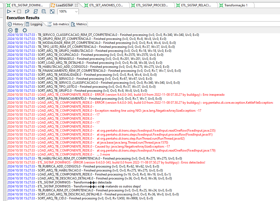Screen dimensions: 280x201
Task: Click the Thread.java:1570 stack trace line
Action: tap(88, 142)
